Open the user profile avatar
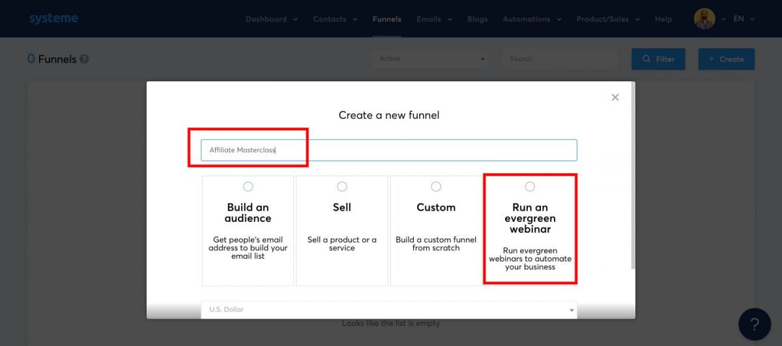This screenshot has height=346, width=782. (704, 19)
